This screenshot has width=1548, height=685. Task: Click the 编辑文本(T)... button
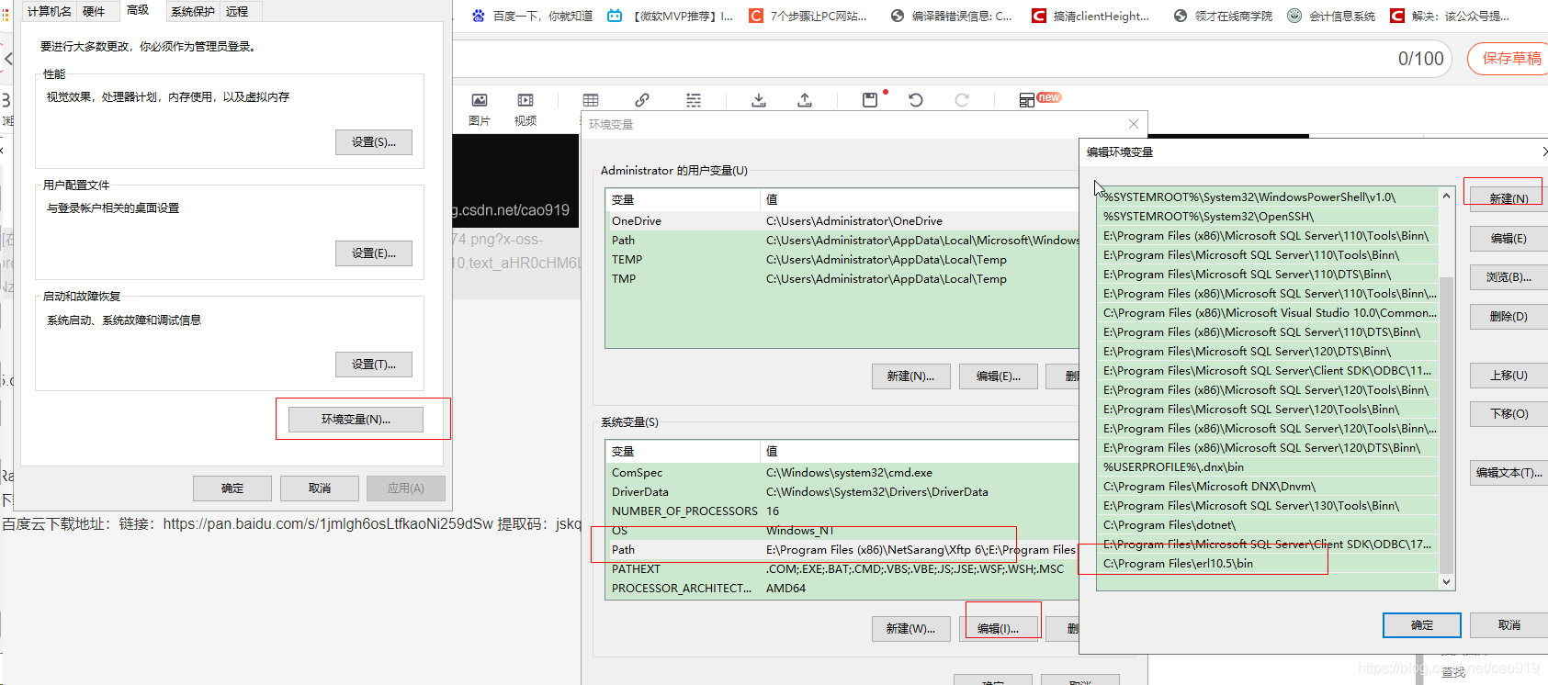point(1508,473)
